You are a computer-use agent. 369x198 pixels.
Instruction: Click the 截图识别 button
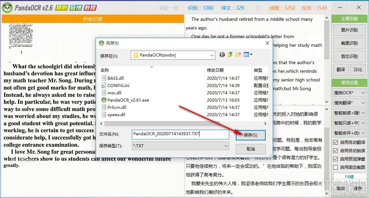tap(350, 43)
